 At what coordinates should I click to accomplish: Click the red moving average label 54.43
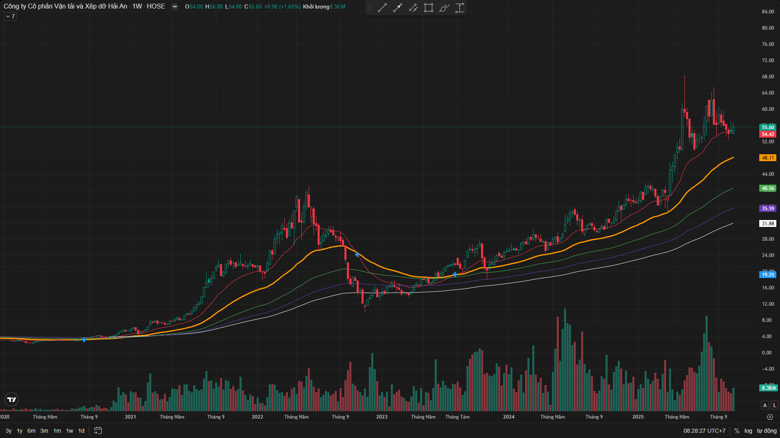coord(768,134)
